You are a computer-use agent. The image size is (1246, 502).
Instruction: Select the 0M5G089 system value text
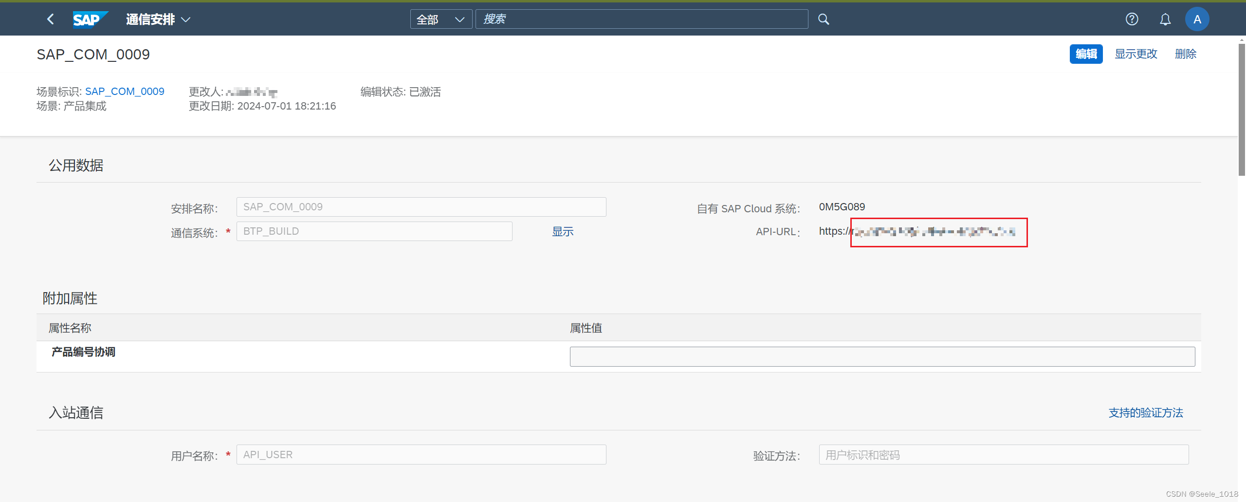click(842, 207)
